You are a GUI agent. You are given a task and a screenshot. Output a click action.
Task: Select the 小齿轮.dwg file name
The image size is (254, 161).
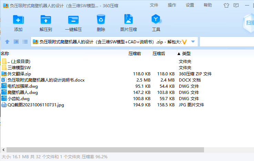(x=19, y=99)
